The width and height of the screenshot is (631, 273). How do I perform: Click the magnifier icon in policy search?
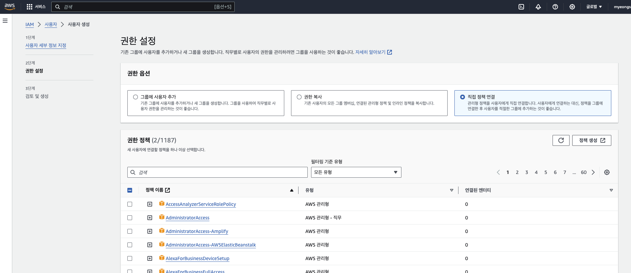point(133,172)
